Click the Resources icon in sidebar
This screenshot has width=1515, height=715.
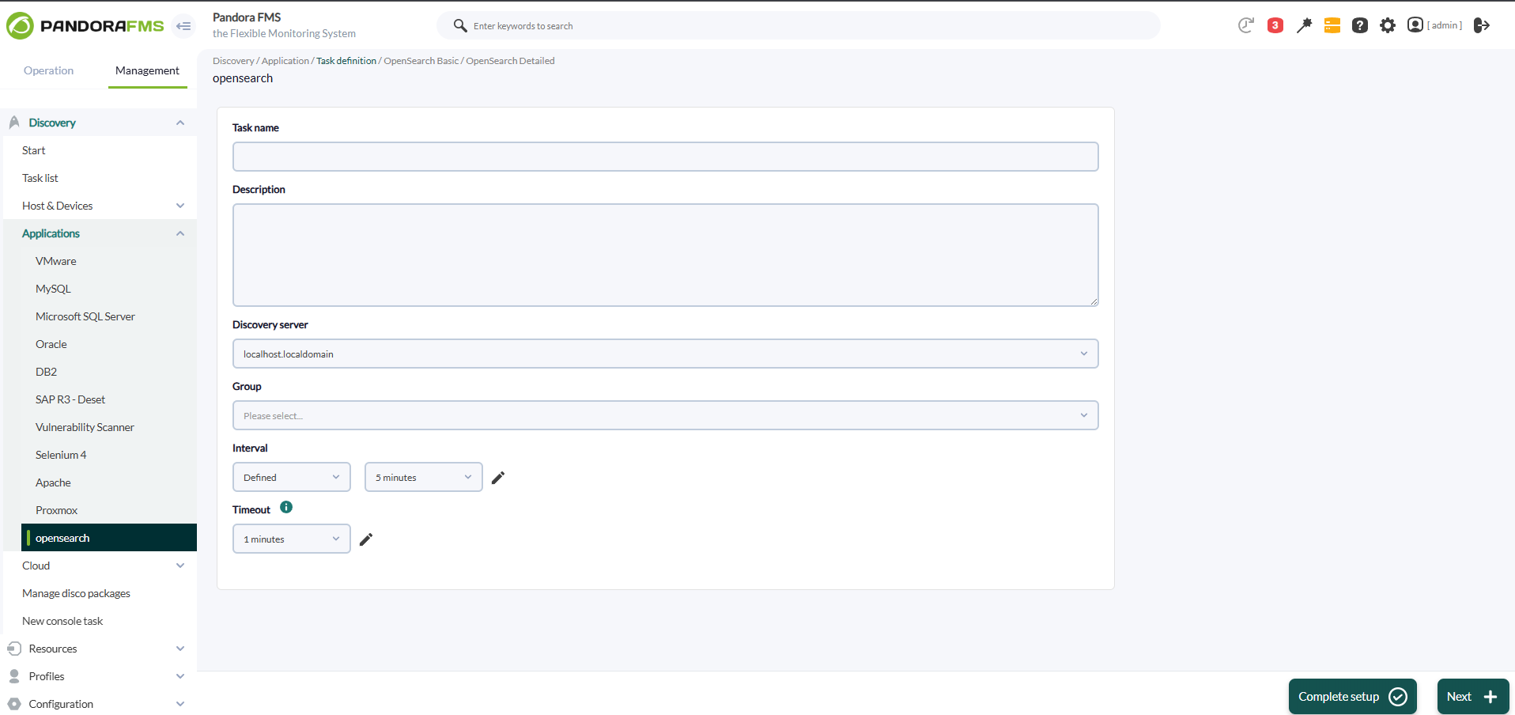coord(14,649)
